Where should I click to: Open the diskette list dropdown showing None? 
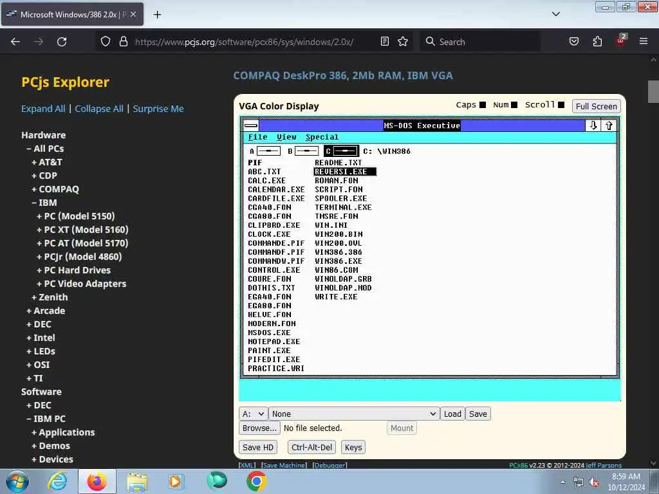[354, 414]
